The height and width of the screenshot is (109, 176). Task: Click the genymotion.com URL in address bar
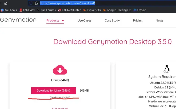tap(67, 3)
